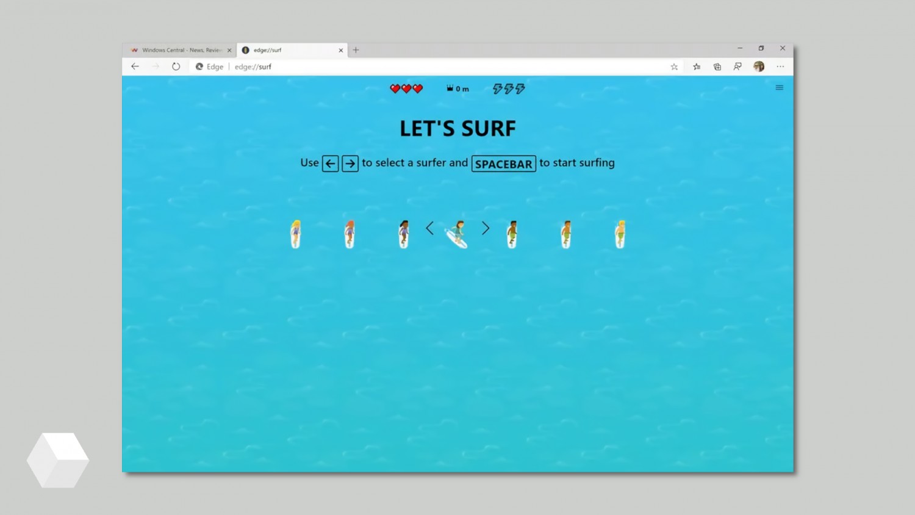Viewport: 915px width, 515px height.
Task: Click the LET'S SURF heading
Action: [457, 128]
